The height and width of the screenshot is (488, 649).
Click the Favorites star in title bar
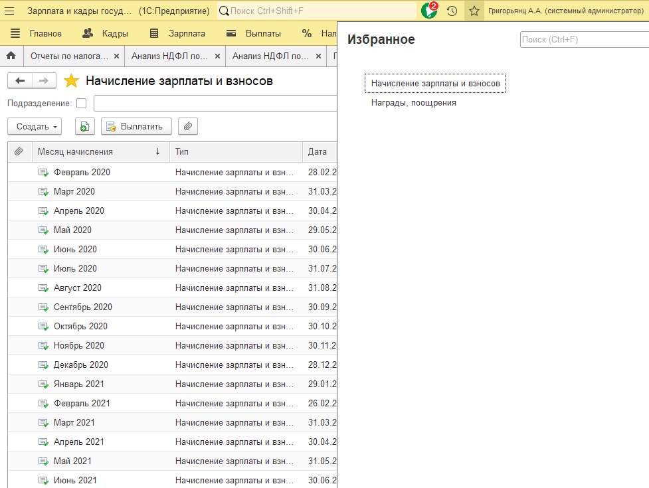coord(474,11)
